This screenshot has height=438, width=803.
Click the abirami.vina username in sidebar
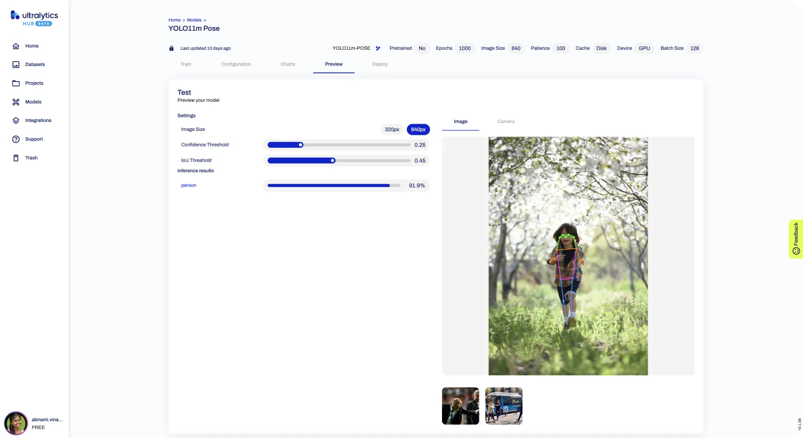pyautogui.click(x=47, y=419)
